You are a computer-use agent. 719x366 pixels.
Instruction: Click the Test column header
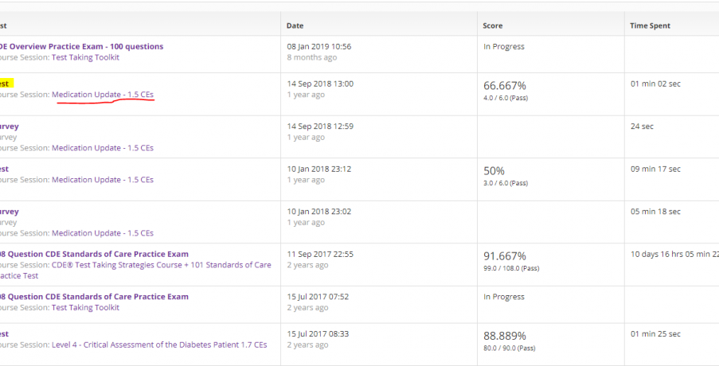5,25
